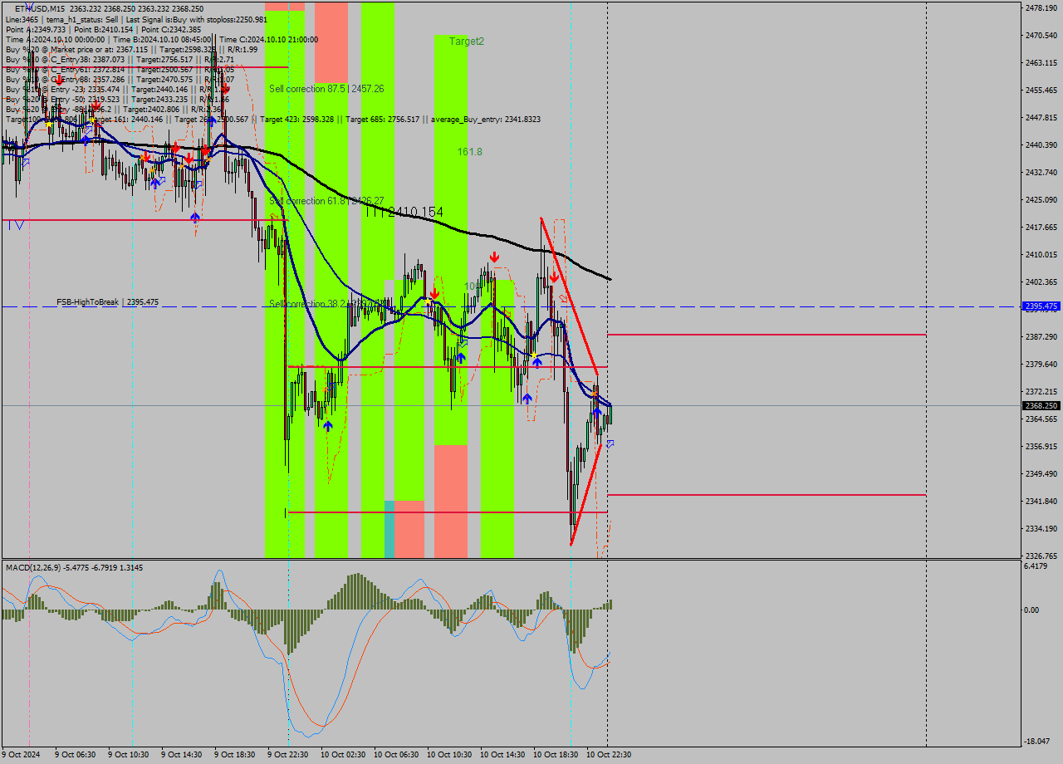Click the 2387.290 price on the axis
The width and height of the screenshot is (1063, 764).
pos(1041,336)
